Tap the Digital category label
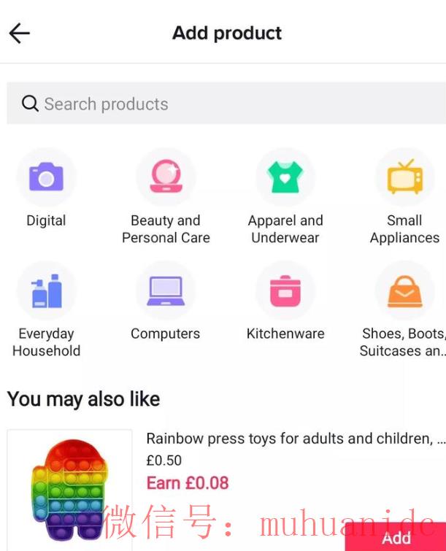Image resolution: width=446 pixels, height=551 pixels. click(46, 220)
